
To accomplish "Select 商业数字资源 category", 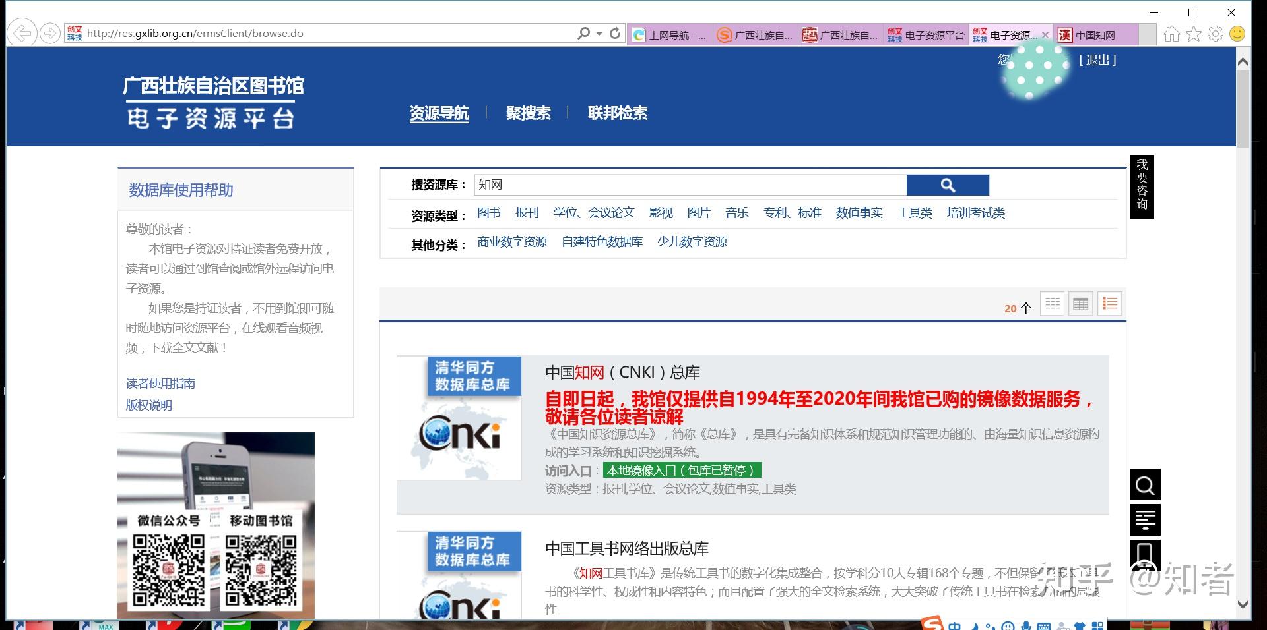I will pyautogui.click(x=512, y=242).
